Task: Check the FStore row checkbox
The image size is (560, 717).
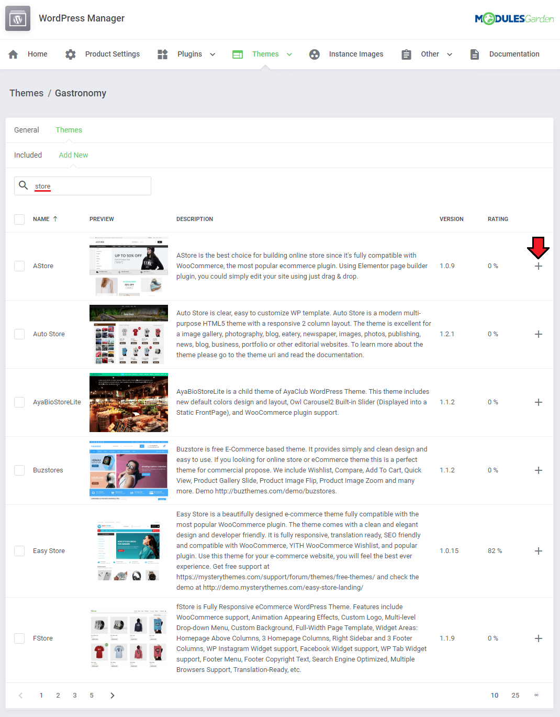Action: click(x=19, y=638)
